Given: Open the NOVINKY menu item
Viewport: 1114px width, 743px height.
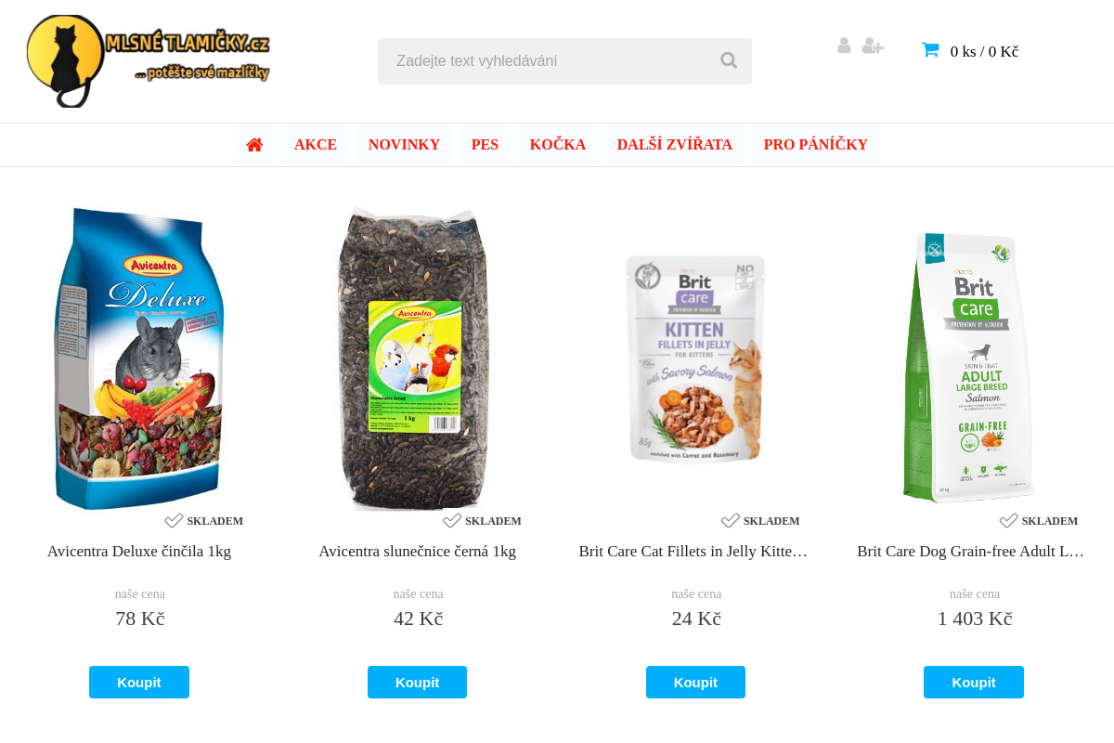Looking at the screenshot, I should click(404, 145).
